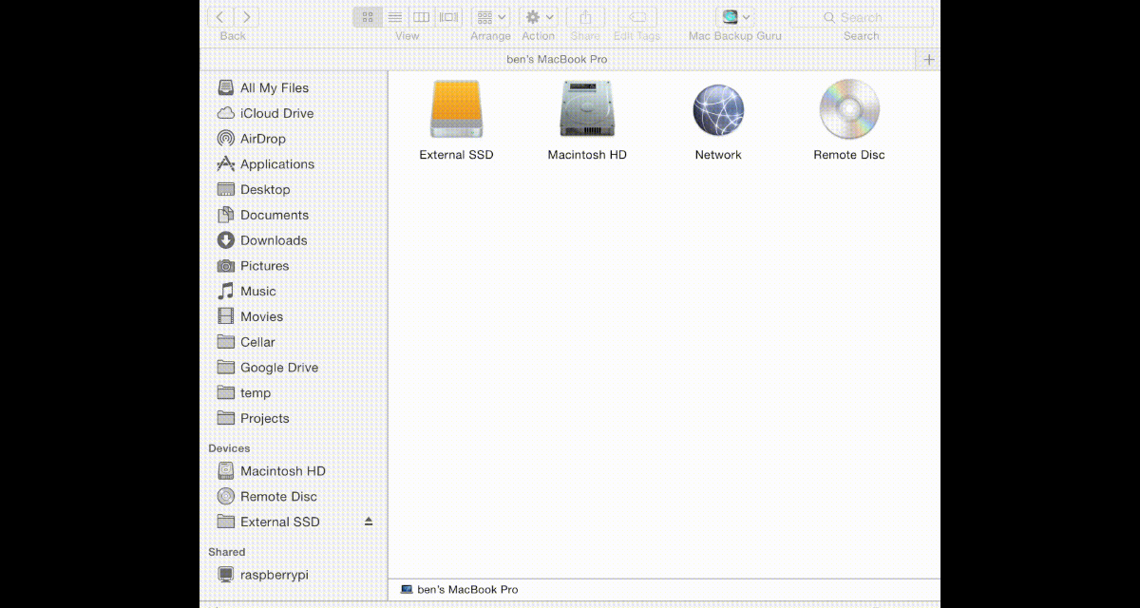Add a new Finder tab
1140x608 pixels.
click(x=928, y=59)
